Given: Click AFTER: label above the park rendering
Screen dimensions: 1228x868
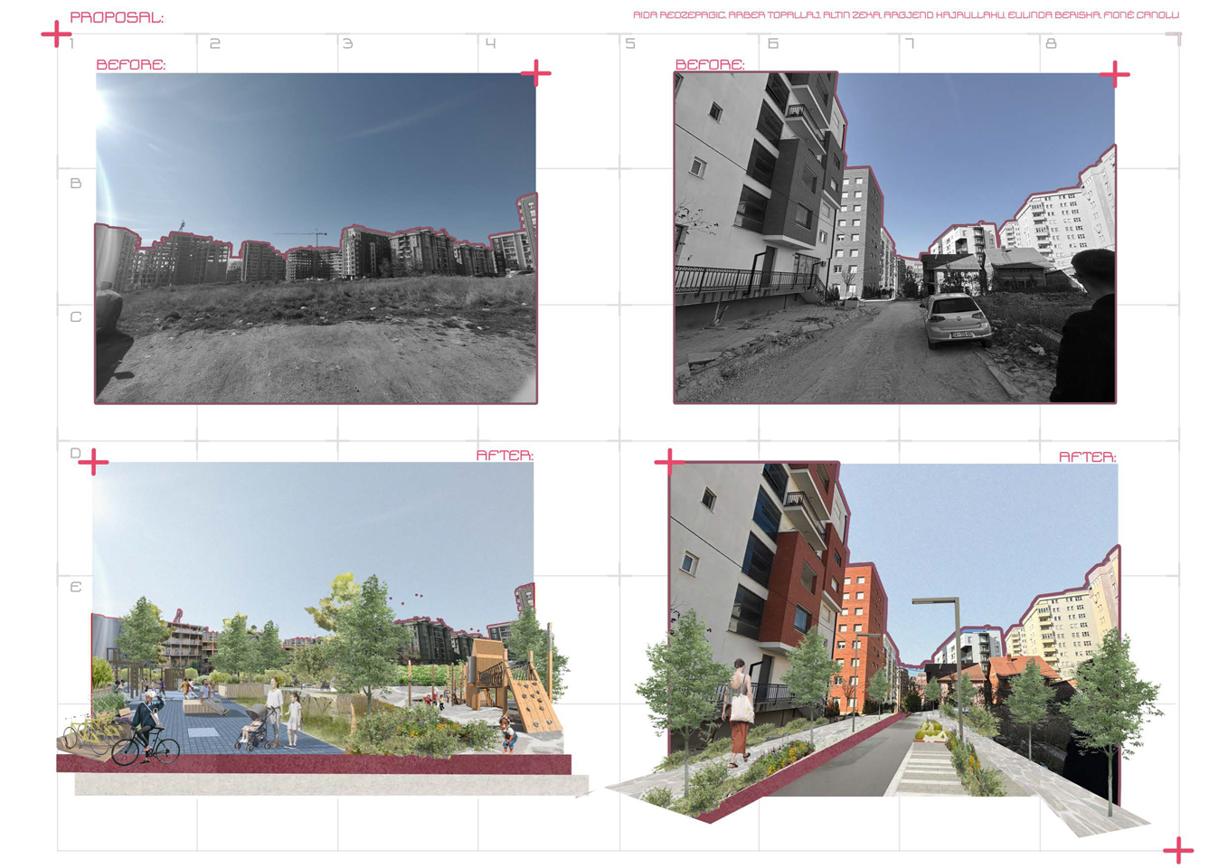Looking at the screenshot, I should pos(505,456).
